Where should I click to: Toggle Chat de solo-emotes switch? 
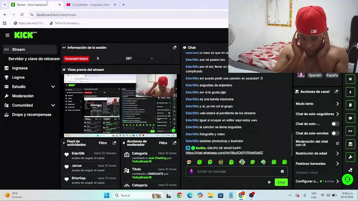[x=335, y=133]
